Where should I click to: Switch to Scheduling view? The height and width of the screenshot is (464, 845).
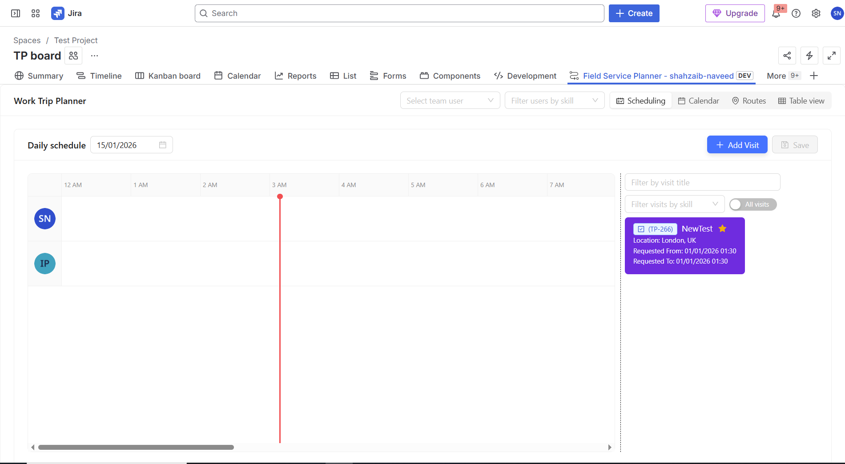tap(640, 100)
